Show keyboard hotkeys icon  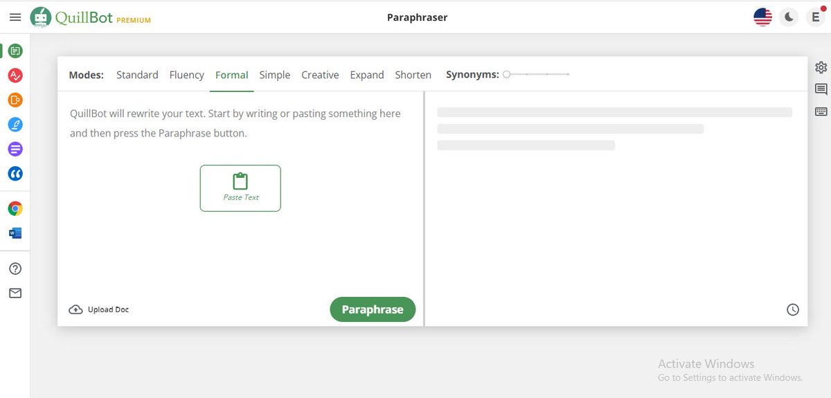tap(821, 111)
